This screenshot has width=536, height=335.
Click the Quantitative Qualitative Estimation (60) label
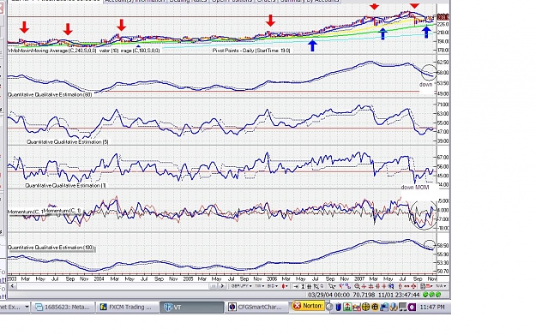50,94
